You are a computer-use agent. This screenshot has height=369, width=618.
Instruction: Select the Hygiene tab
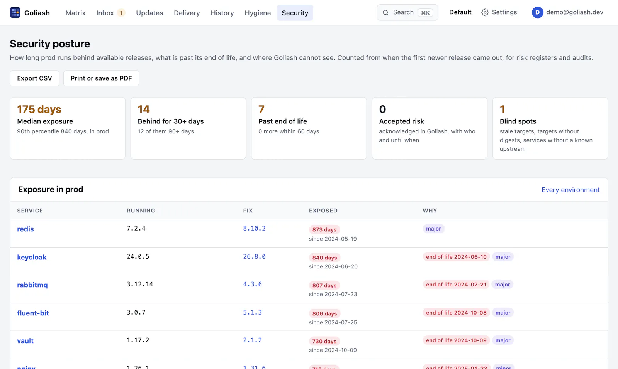pyautogui.click(x=258, y=13)
